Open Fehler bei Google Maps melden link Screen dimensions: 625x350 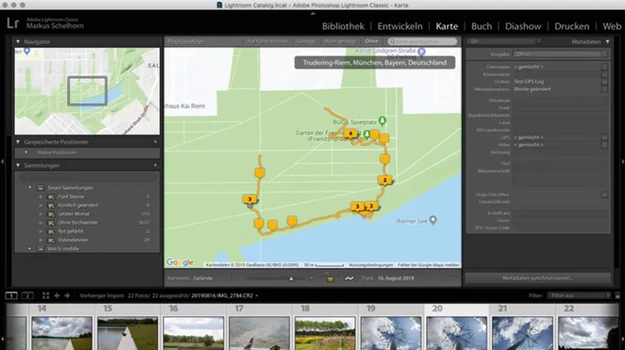[428, 265]
